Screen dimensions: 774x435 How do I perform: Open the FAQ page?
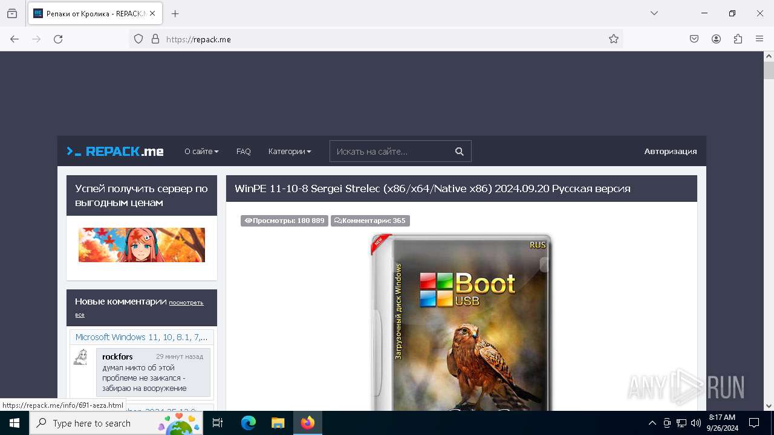click(244, 151)
